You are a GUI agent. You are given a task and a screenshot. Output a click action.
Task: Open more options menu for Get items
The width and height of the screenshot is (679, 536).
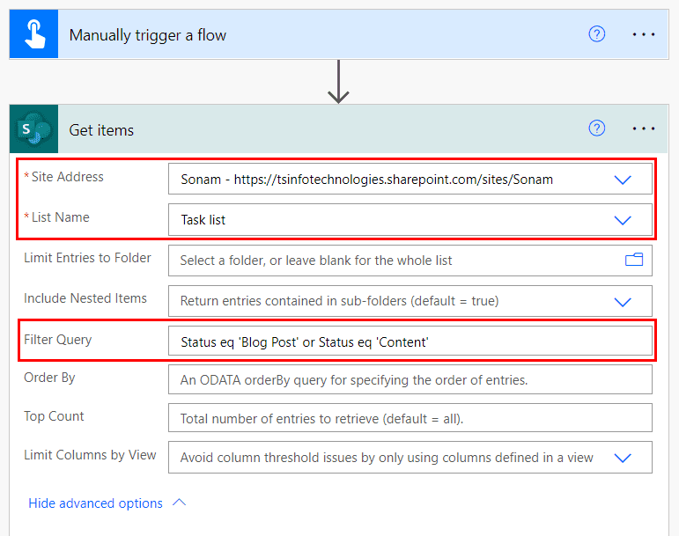644,128
